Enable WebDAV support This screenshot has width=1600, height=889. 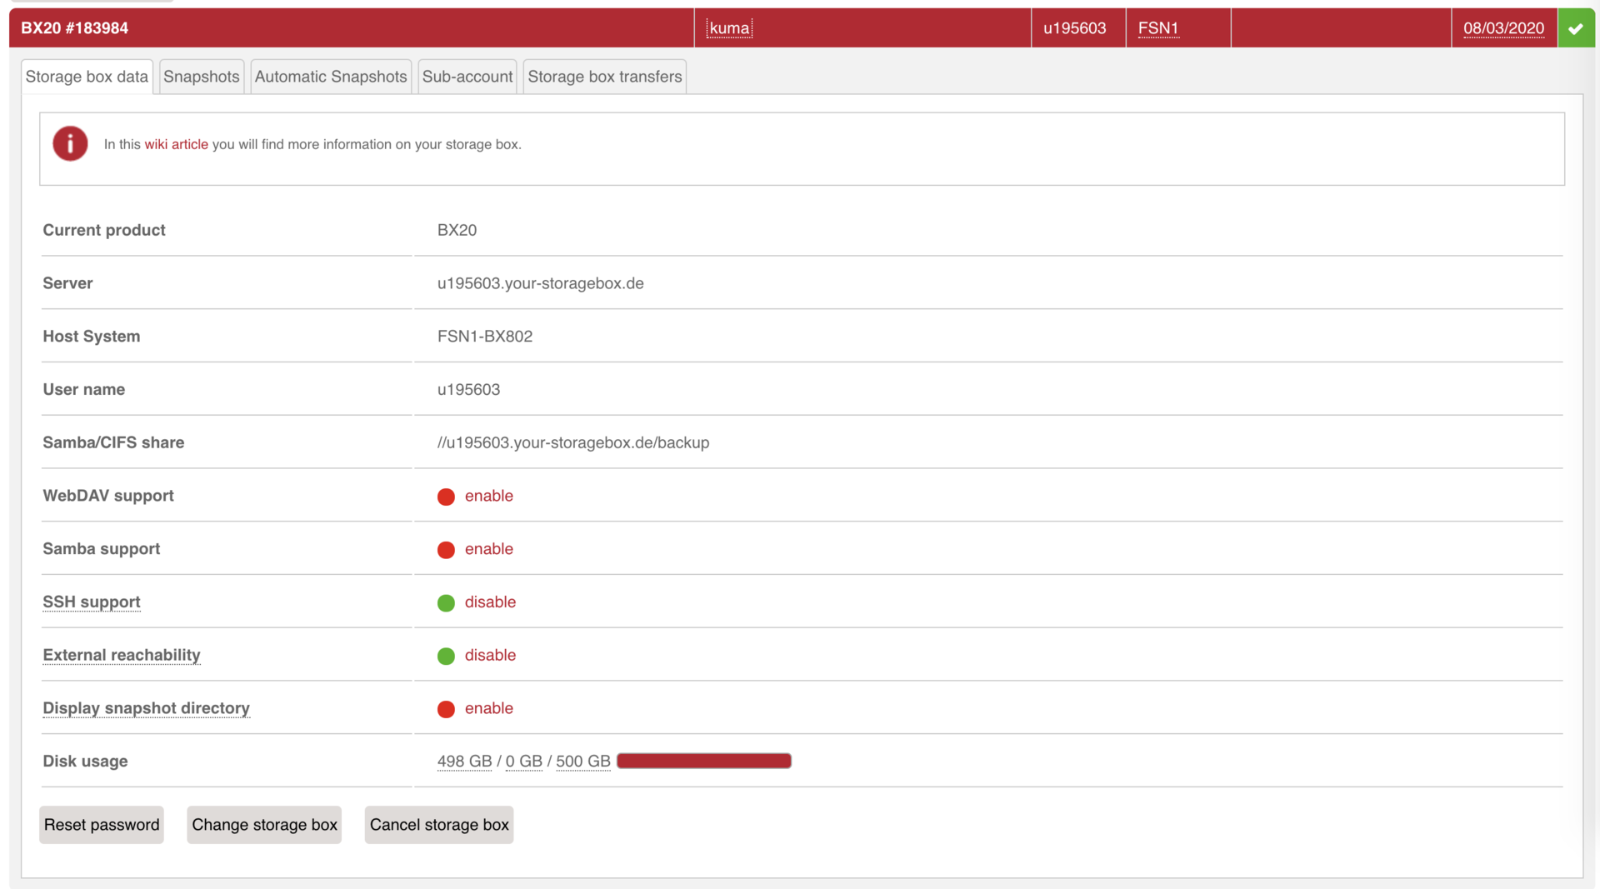(488, 496)
